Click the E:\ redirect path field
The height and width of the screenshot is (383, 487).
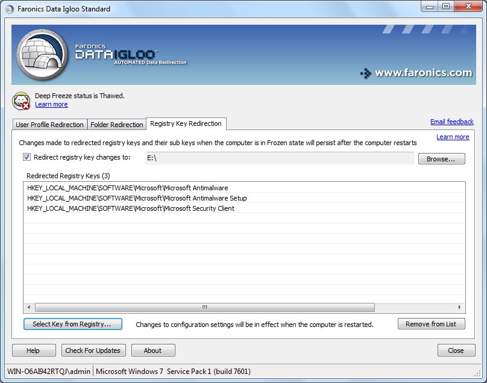tap(280, 158)
